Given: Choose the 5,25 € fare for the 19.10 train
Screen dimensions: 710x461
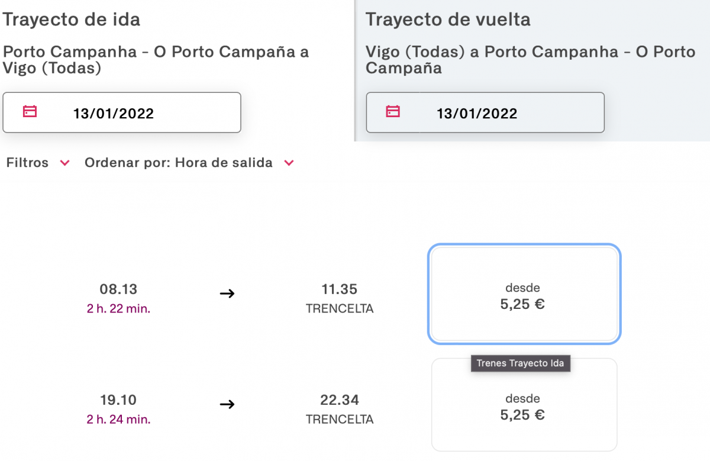Looking at the screenshot, I should coord(524,405).
